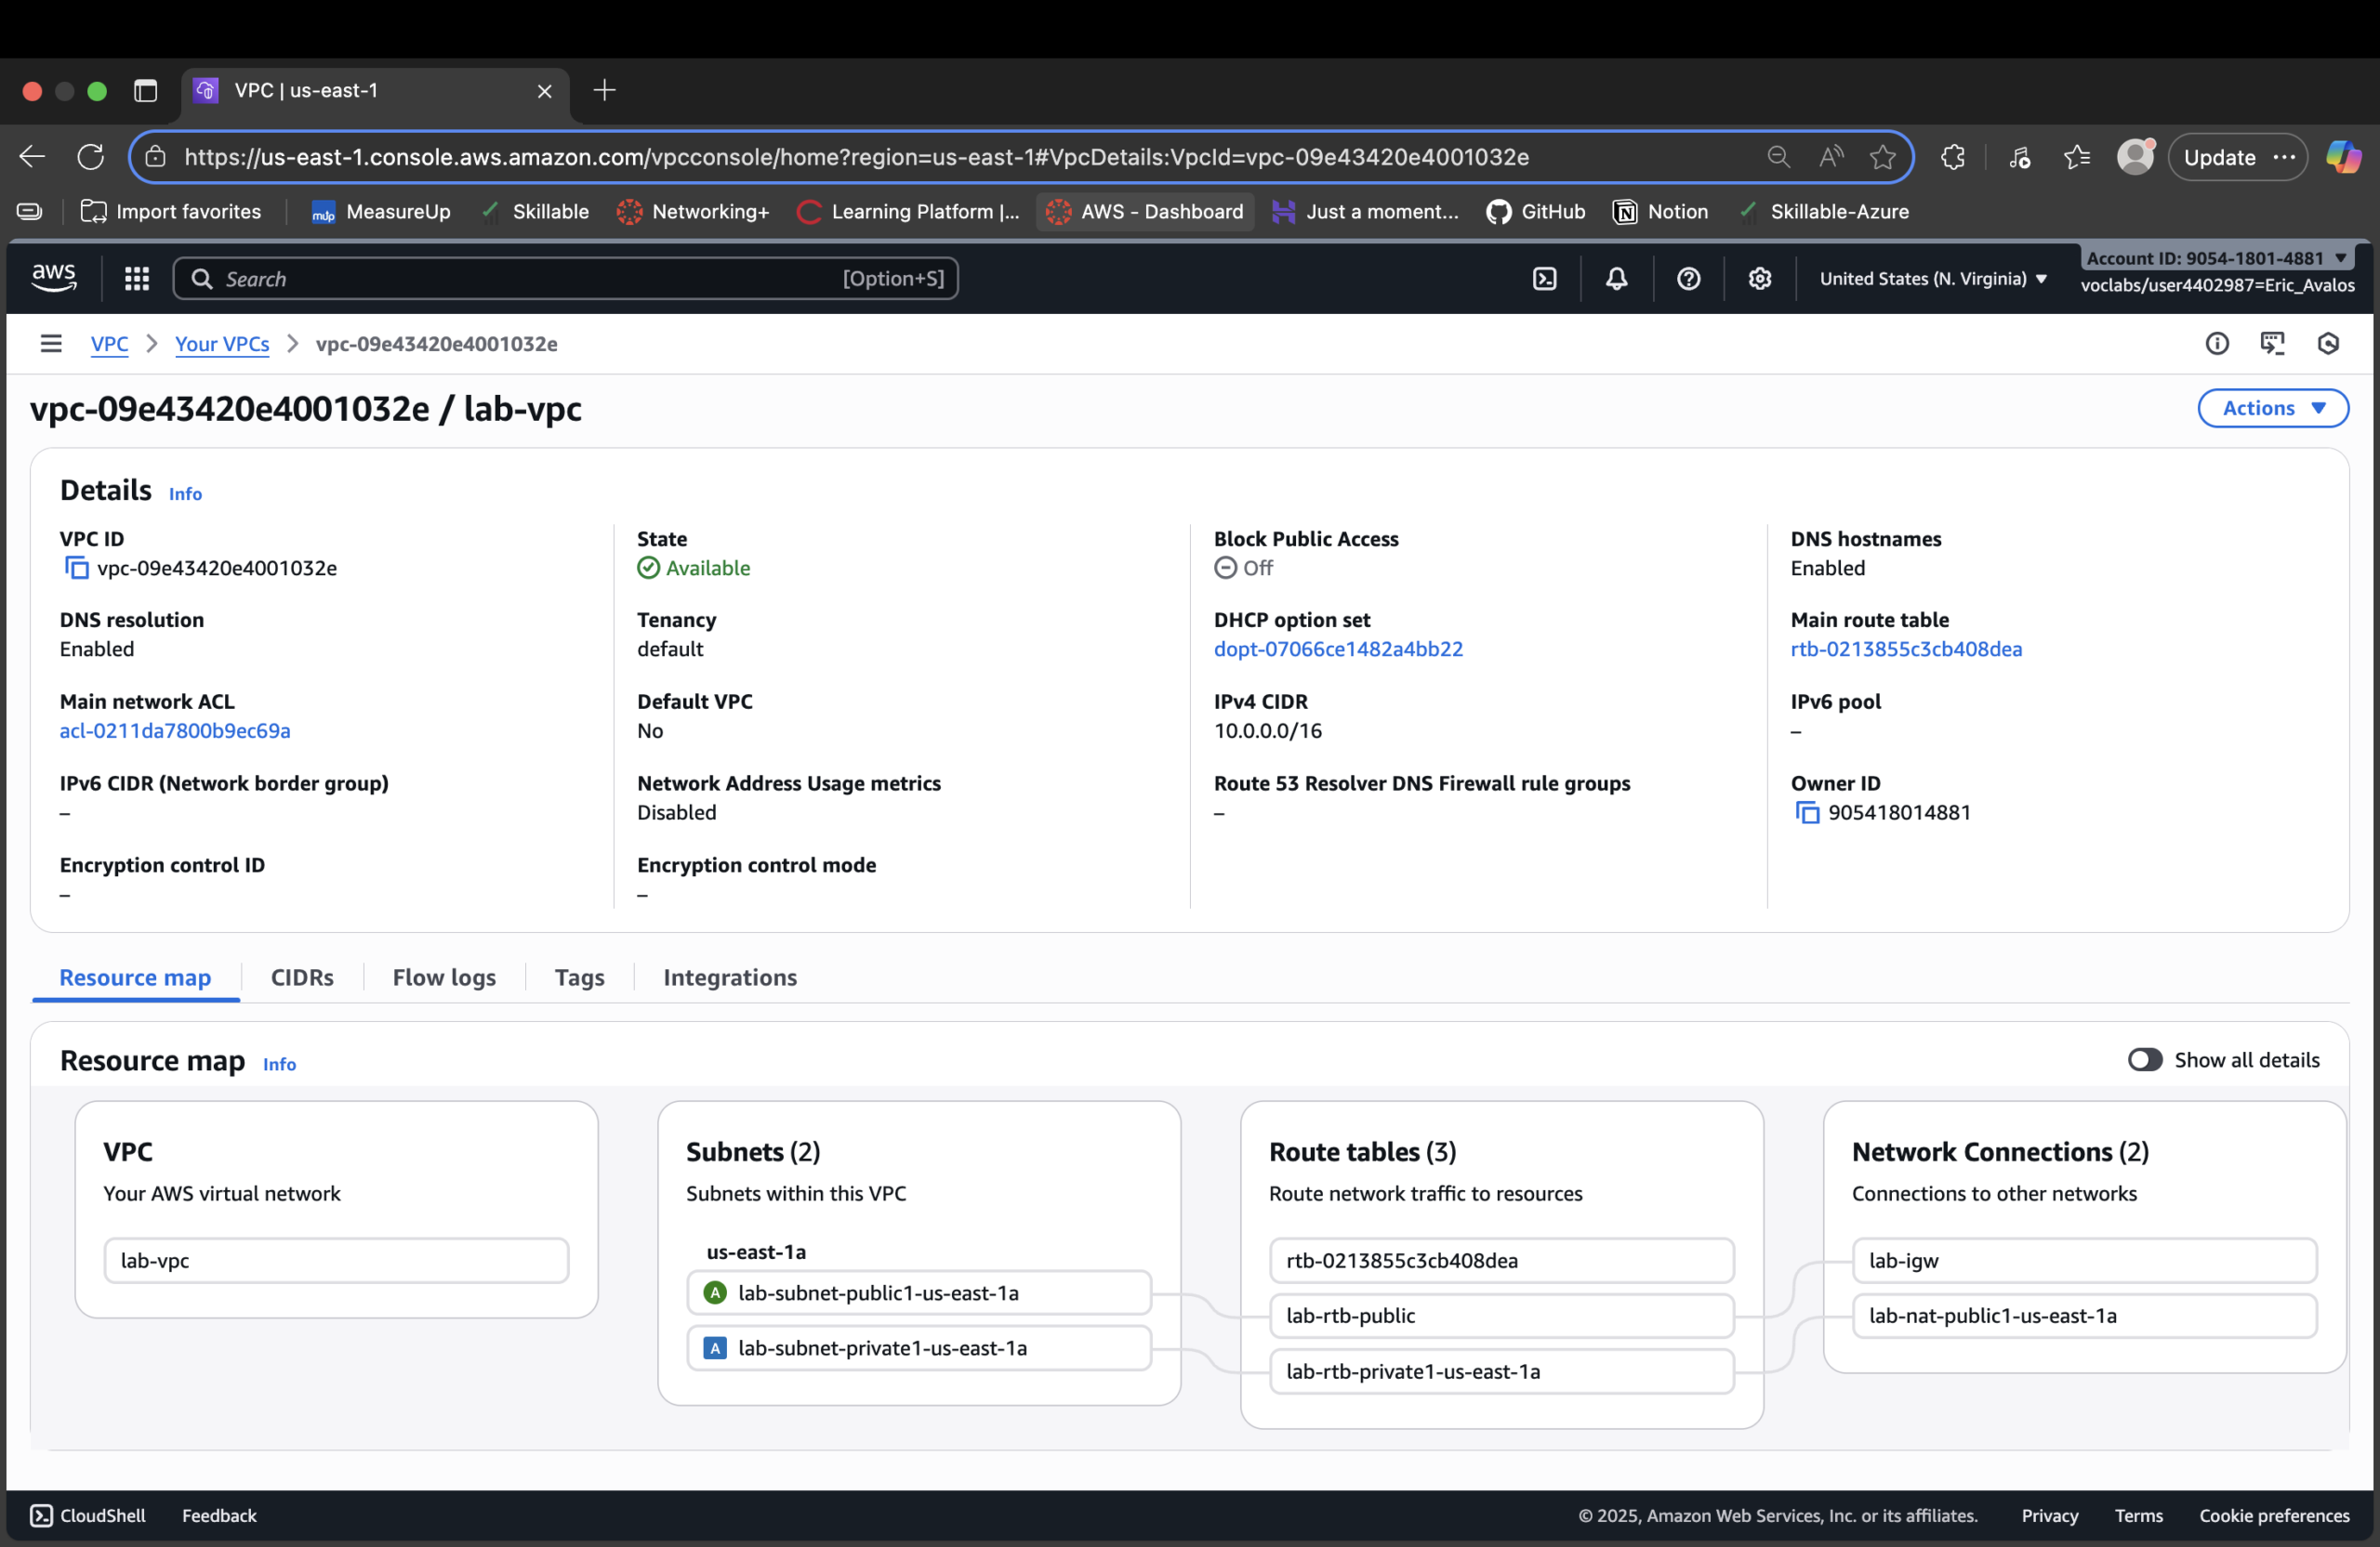Open the DHCP option set dopt-07066ce1482a4bb22

[x=1339, y=649]
